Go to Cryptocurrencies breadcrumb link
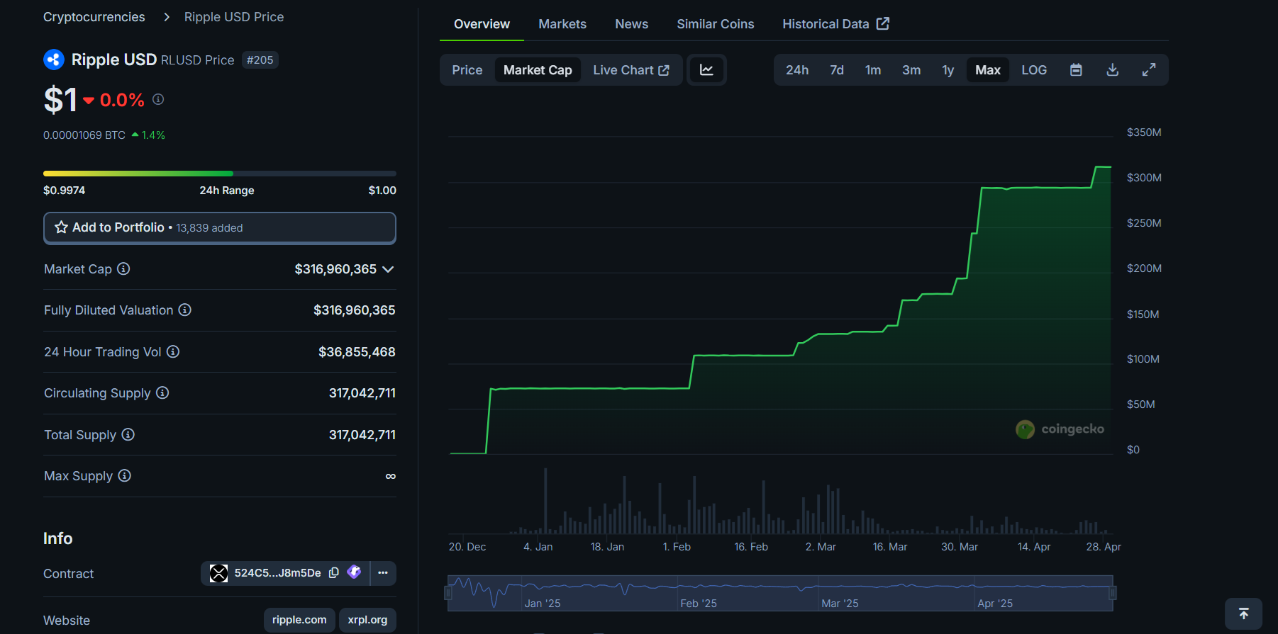 (x=94, y=17)
